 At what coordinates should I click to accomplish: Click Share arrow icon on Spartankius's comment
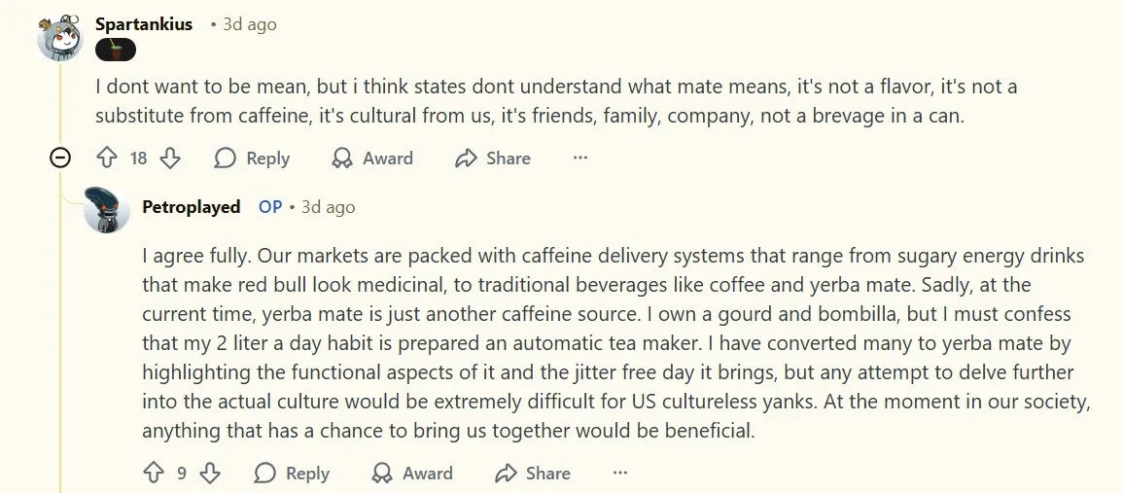coord(466,158)
